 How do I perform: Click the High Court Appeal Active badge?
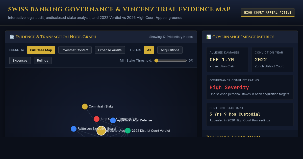point(268,13)
